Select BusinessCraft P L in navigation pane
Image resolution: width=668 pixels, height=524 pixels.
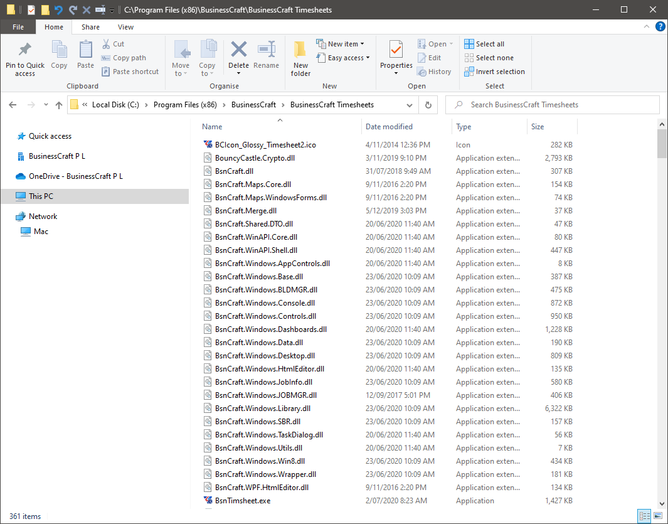(x=56, y=156)
